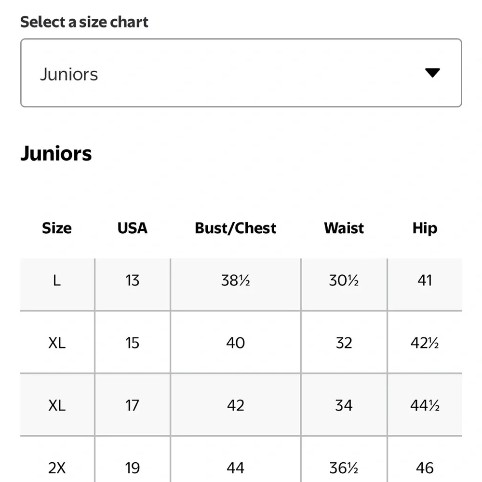
Task: Select the 42½ hip cell
Action: (x=425, y=342)
